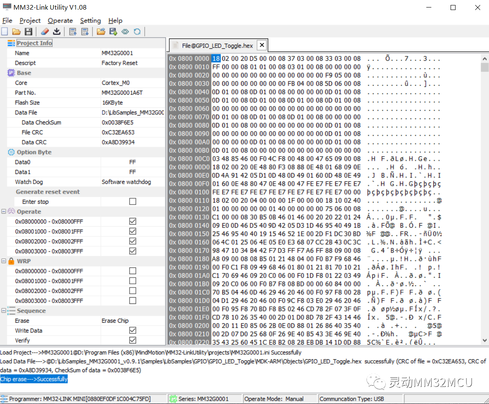Open the Project menu
The image size is (489, 404).
30,20
